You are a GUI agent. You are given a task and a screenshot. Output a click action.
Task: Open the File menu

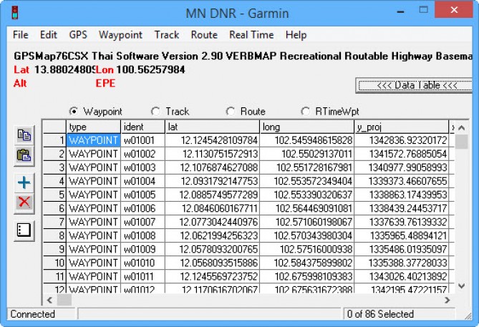(21, 35)
